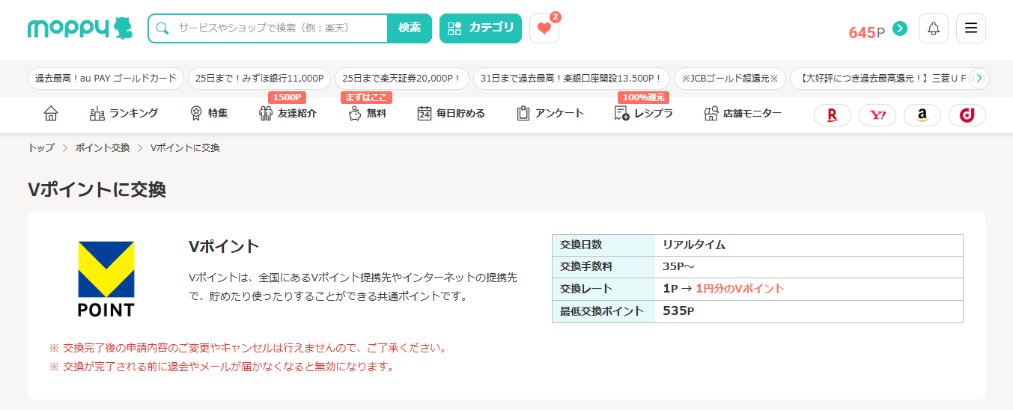Screen dimensions: 1013x410
Task: Open the hamburger menu icon
Action: (x=971, y=28)
